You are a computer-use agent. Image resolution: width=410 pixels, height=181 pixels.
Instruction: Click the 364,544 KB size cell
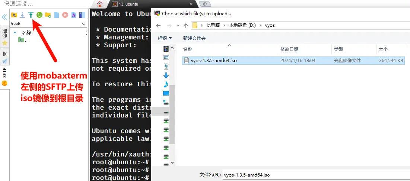(x=391, y=61)
